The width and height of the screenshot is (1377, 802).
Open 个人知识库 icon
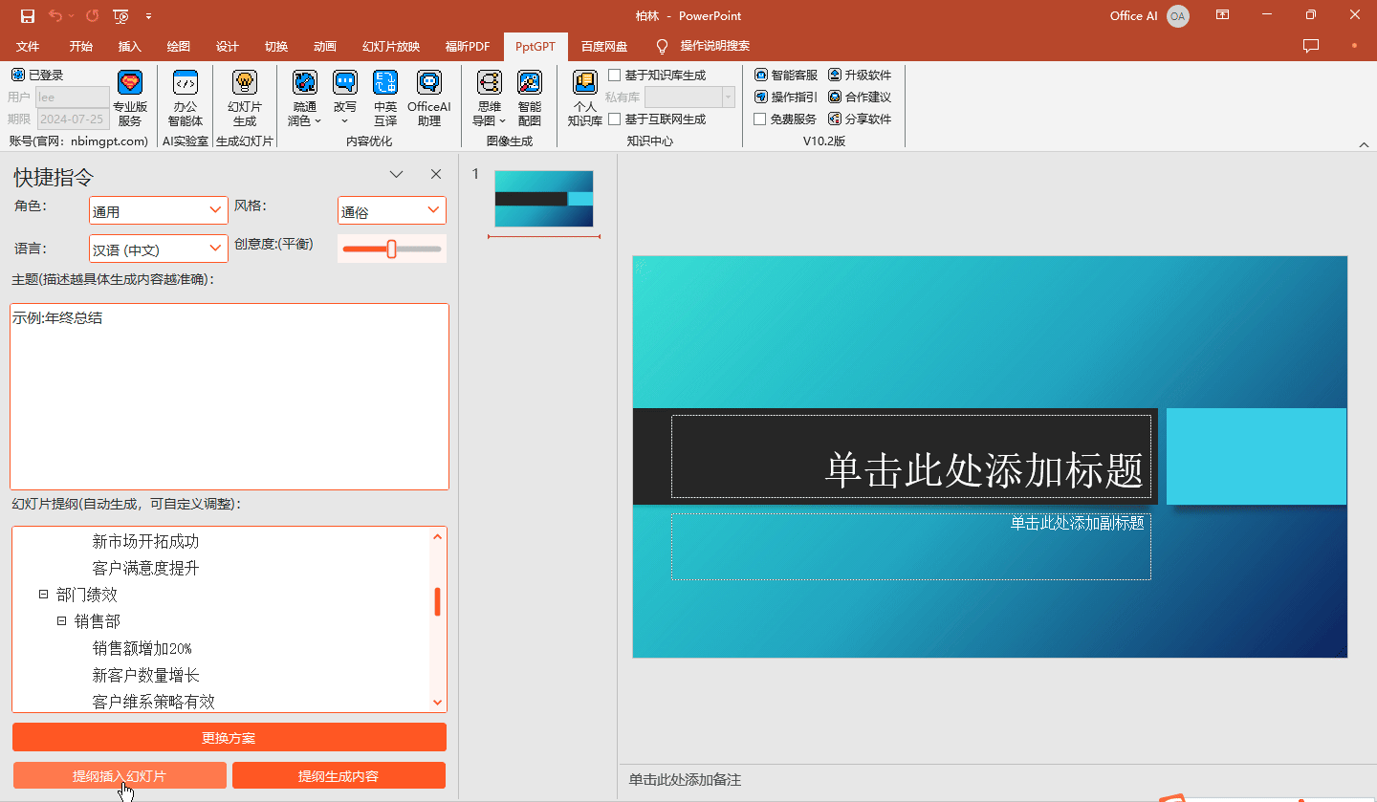click(x=584, y=98)
